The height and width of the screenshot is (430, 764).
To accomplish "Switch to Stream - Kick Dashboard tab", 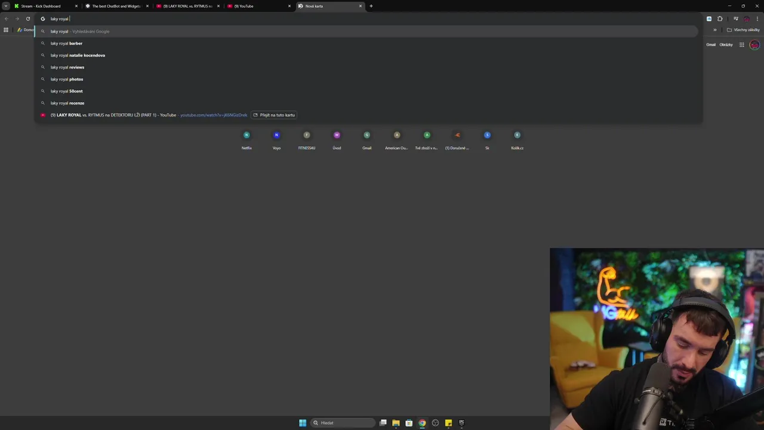I will click(45, 6).
